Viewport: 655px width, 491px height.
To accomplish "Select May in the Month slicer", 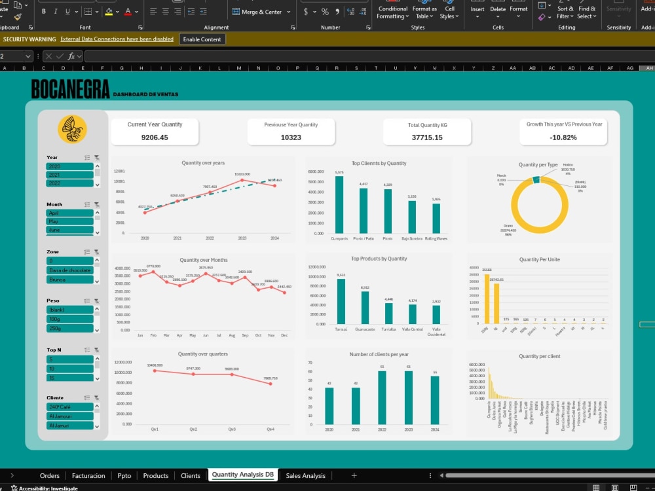I will 69,221.
